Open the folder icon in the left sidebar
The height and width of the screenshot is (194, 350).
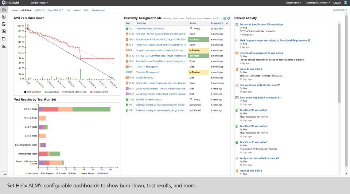(4, 39)
